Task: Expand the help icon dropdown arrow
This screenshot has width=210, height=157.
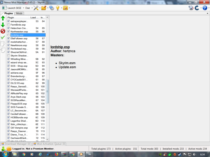Action: click(209, 8)
